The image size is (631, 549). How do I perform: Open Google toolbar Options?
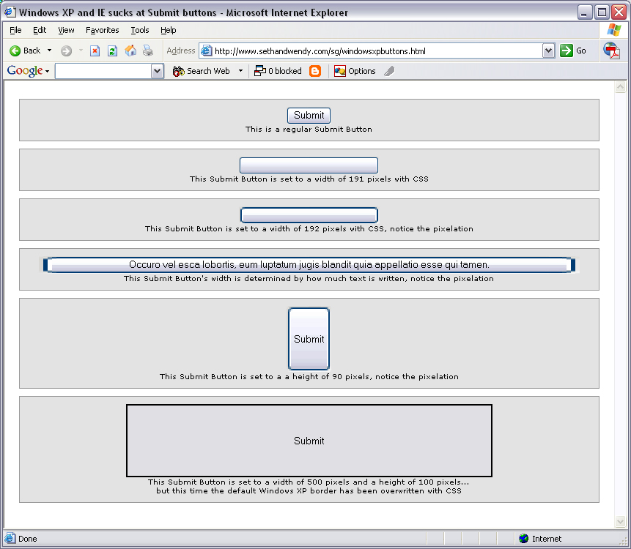coord(355,71)
